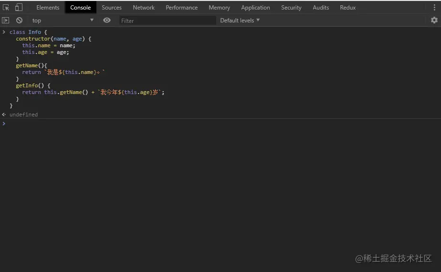Image resolution: width=441 pixels, height=272 pixels.
Task: Open the Memory tab
Action: coord(220,8)
